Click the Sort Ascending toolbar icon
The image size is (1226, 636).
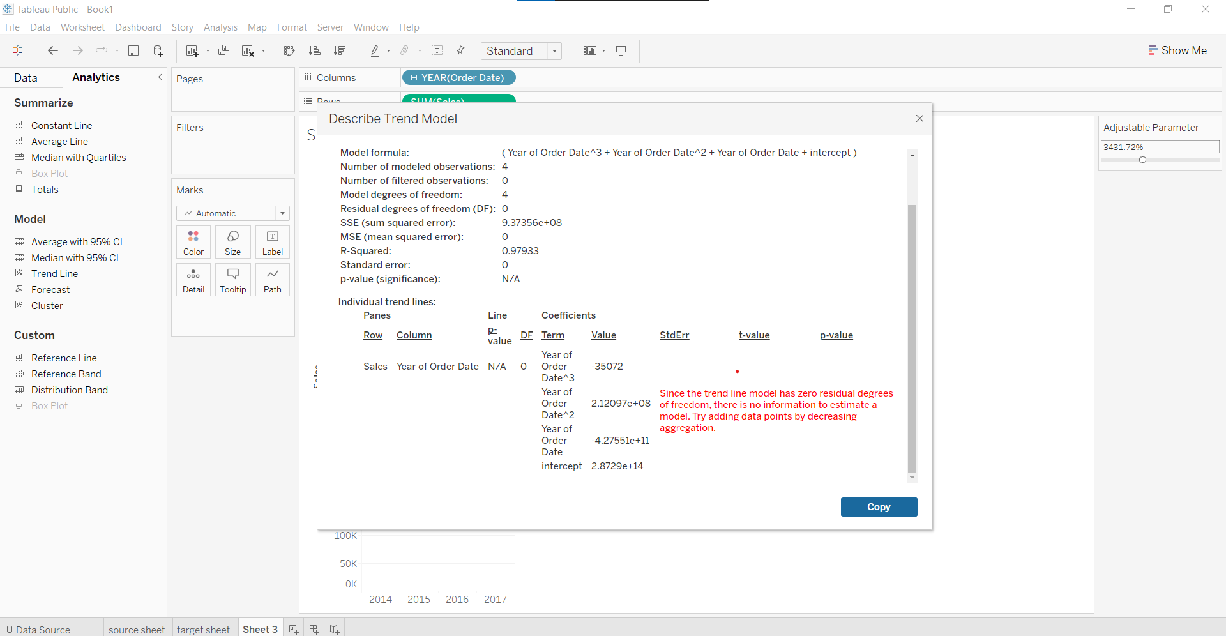[x=314, y=51]
